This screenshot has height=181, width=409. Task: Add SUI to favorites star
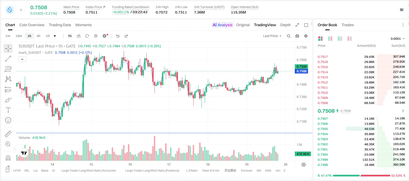point(21,10)
